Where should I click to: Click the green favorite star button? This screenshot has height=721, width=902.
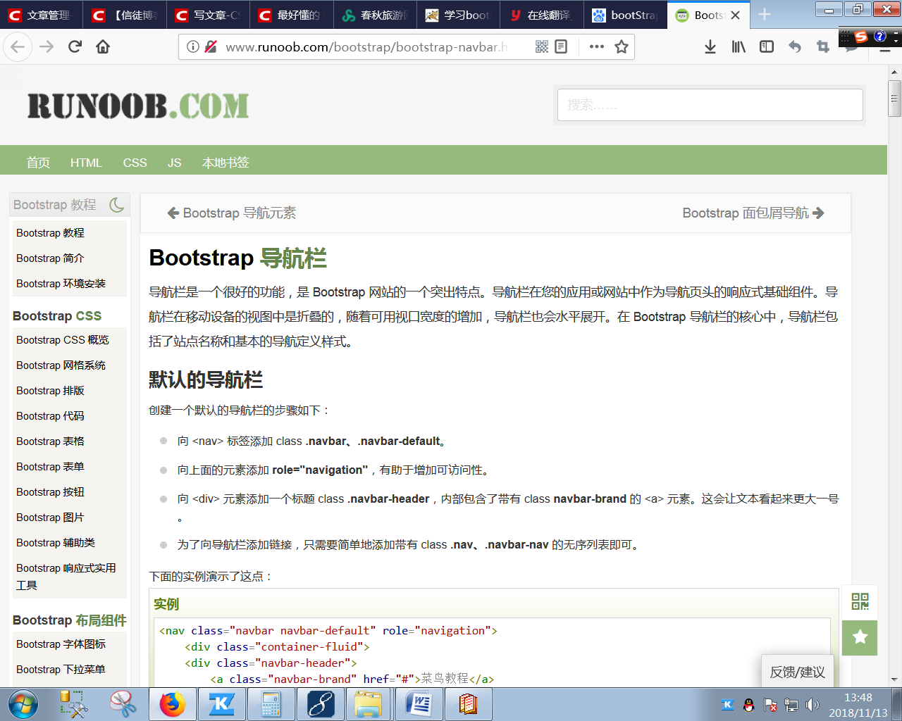tap(860, 638)
